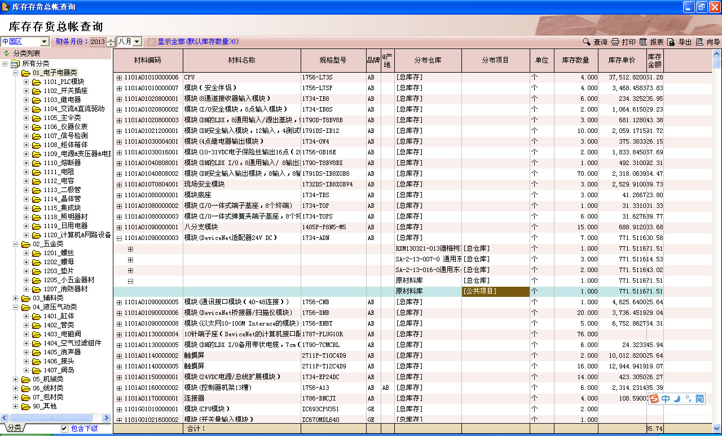The width and height of the screenshot is (722, 436).
Task: Click the 向导 wizard icon
Action: click(x=699, y=42)
